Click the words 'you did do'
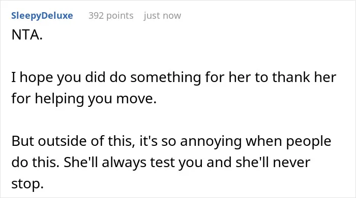This screenshot has width=356, height=198. [92, 77]
